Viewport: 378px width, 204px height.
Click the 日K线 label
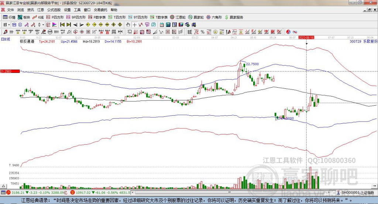6,39
